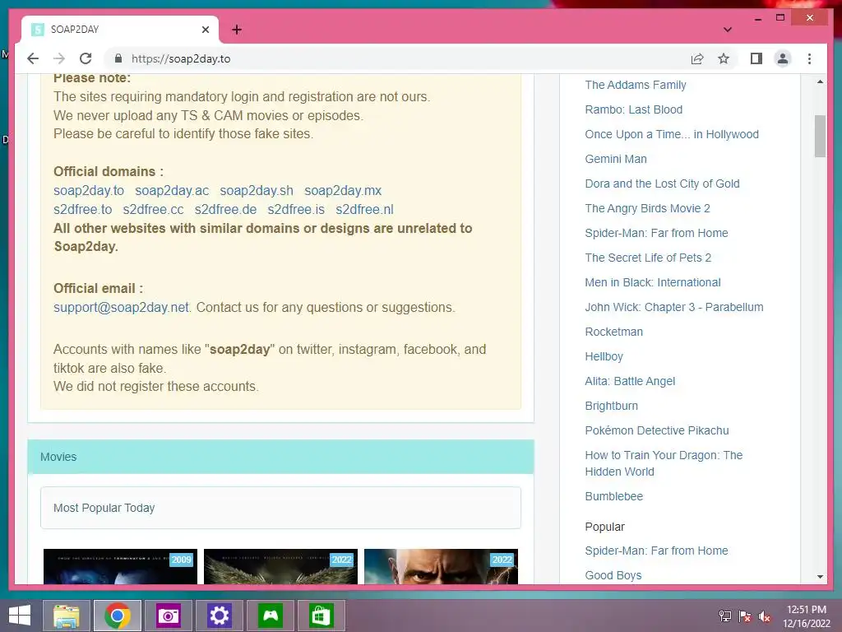Image resolution: width=842 pixels, height=632 pixels.
Task: Click the padlock site info icon
Action: [118, 58]
